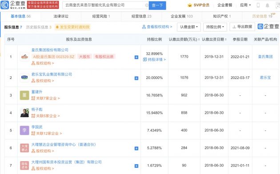The height and width of the screenshot is (174, 280).
Task: Click 持股详情 under 32.8996%
Action: click(154, 59)
